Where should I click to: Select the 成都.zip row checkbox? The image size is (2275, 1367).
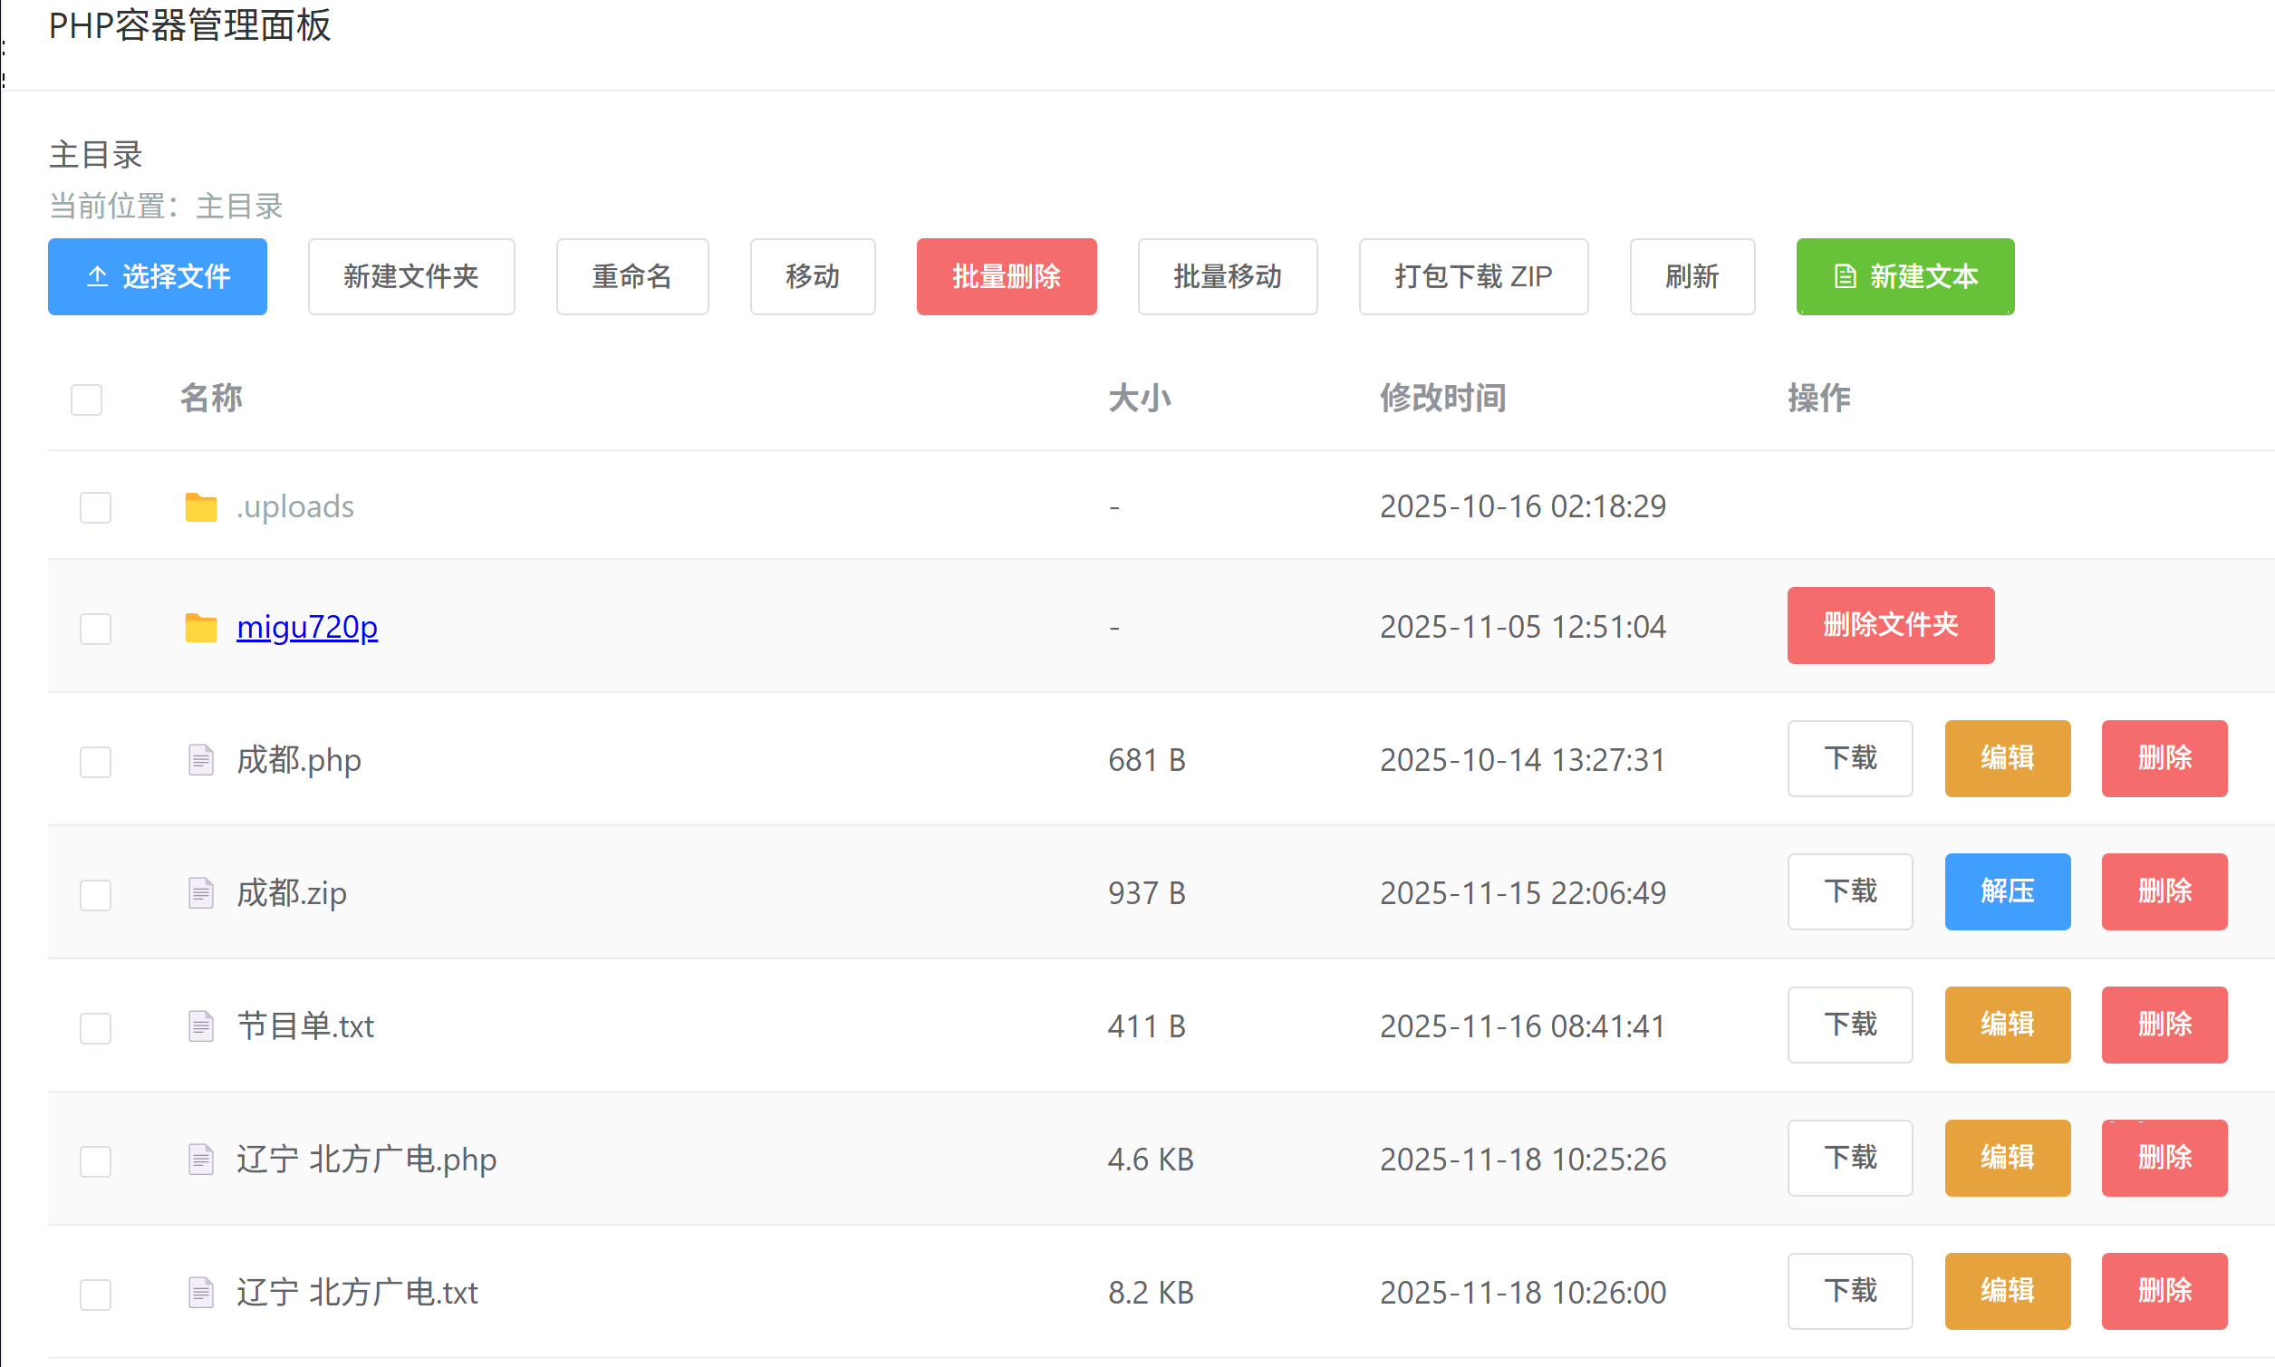[x=95, y=895]
